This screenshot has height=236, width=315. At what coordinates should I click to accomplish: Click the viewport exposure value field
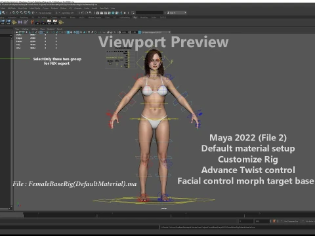124,32
